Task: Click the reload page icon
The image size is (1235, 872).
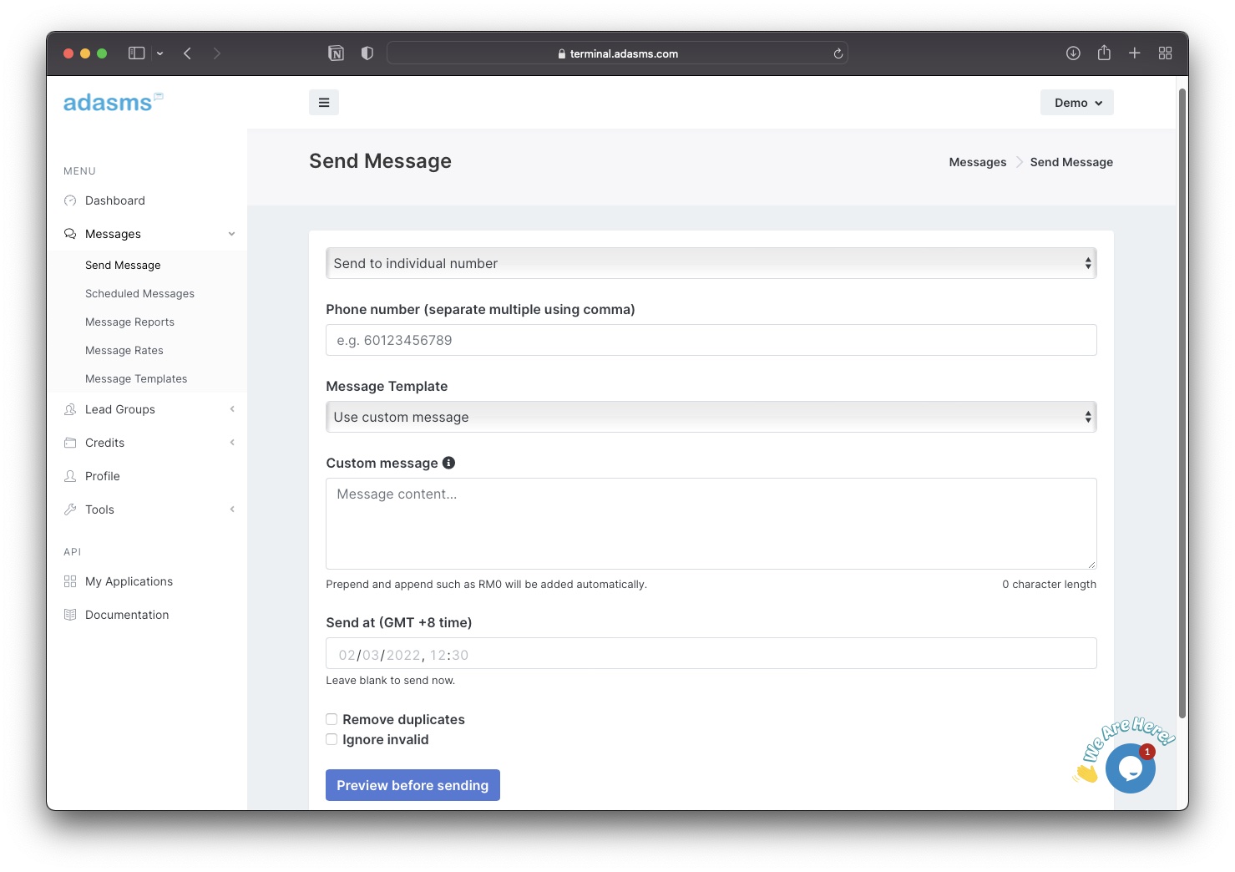Action: (838, 53)
